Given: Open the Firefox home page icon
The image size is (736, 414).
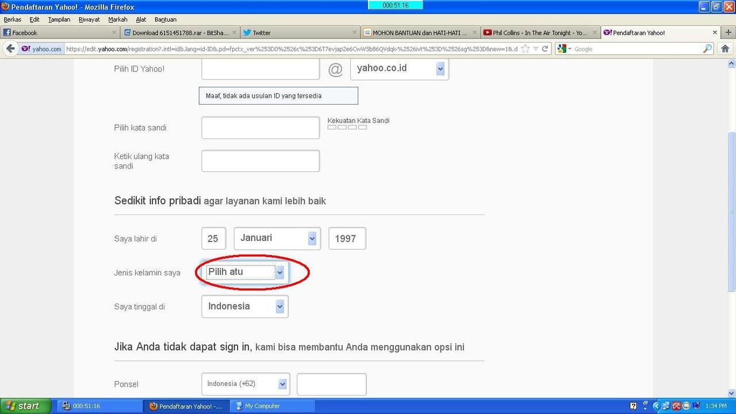Looking at the screenshot, I should (x=725, y=49).
